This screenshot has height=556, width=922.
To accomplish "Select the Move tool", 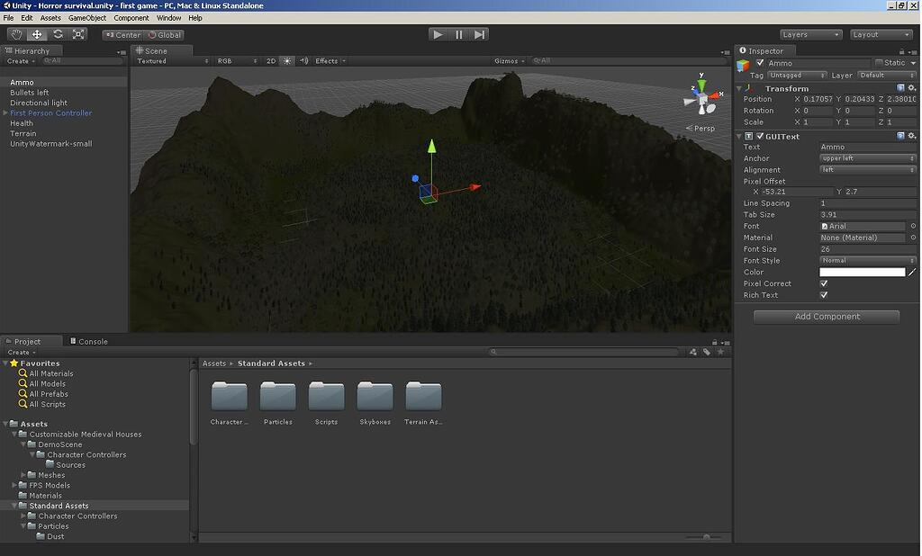I will 36,33.
